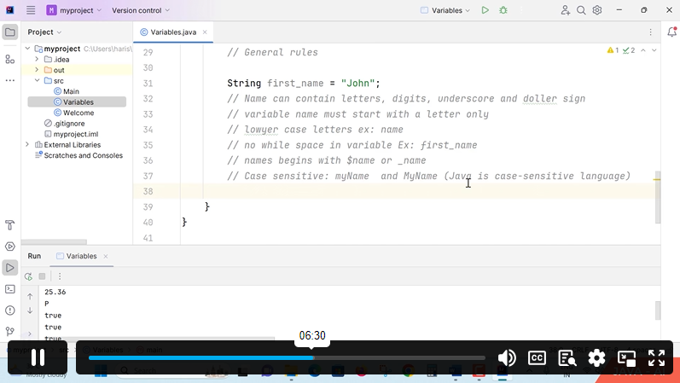This screenshot has width=680, height=383.
Task: Open the Terminal tool window in the sidebar
Action: (10, 289)
